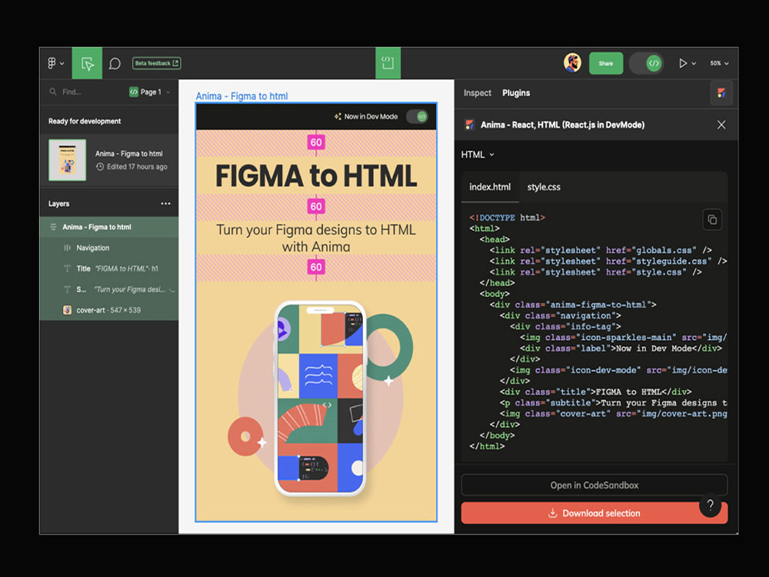This screenshot has height=577, width=769.
Task: Click the Anima plugin shortcut icon
Action: pyautogui.click(x=721, y=93)
